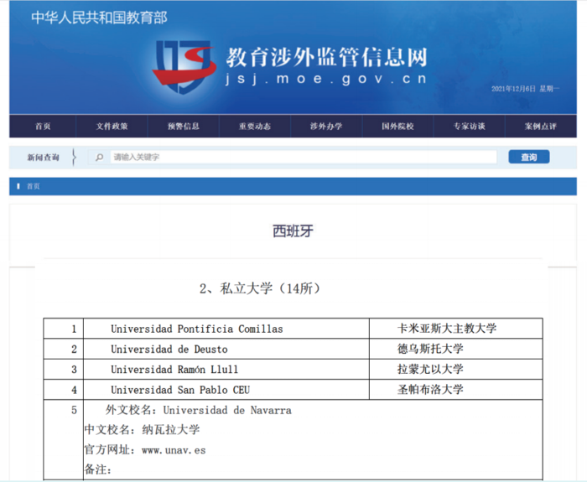587x482 pixels.
Task: Click row number 2 cell
Action: pyautogui.click(x=63, y=350)
